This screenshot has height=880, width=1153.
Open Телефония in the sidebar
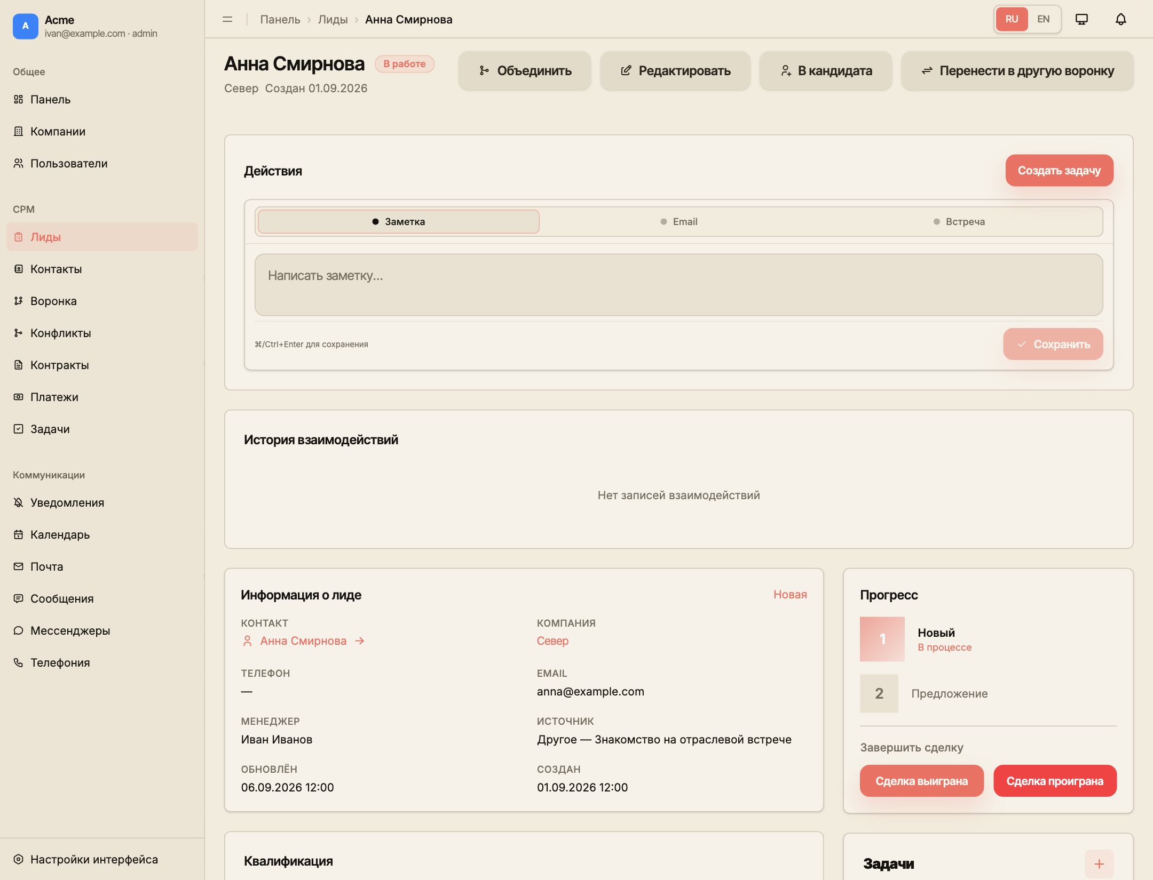(102, 662)
